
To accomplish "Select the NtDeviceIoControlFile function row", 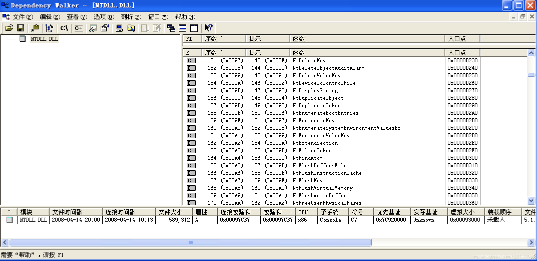I will (355, 83).
